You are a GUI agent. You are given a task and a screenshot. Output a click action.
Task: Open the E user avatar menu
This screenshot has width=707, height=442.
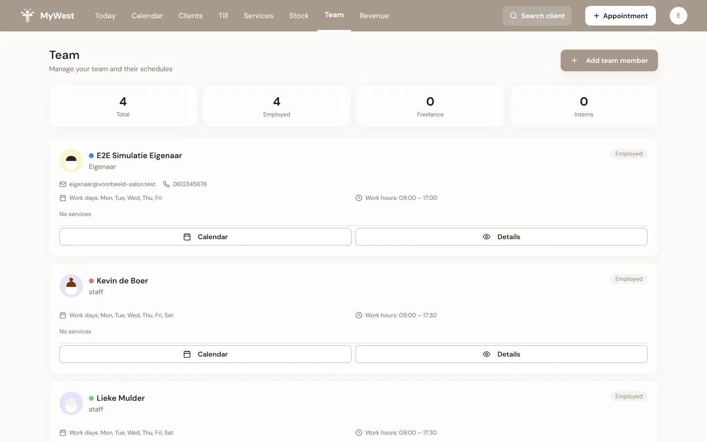679,16
